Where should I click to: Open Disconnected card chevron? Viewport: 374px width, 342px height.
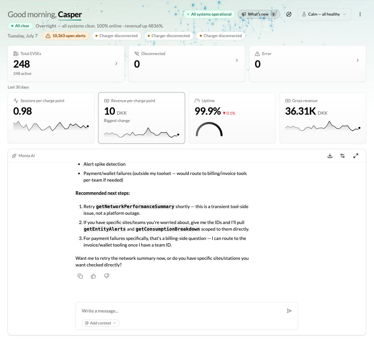click(237, 60)
